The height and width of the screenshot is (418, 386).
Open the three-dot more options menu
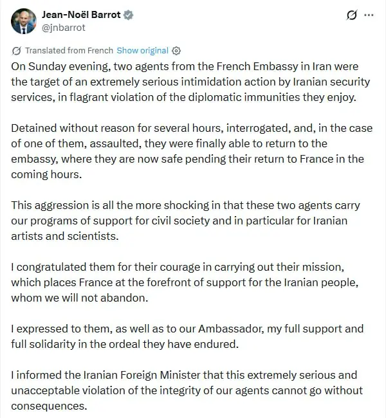369,15
